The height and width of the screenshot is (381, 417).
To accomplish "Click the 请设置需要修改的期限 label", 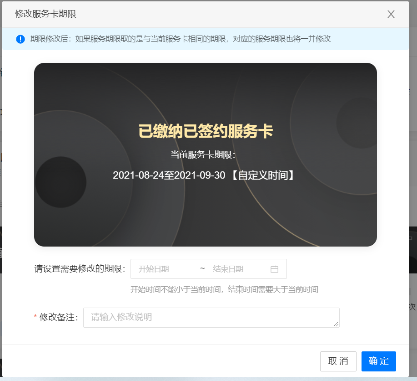I will [x=80, y=269].
